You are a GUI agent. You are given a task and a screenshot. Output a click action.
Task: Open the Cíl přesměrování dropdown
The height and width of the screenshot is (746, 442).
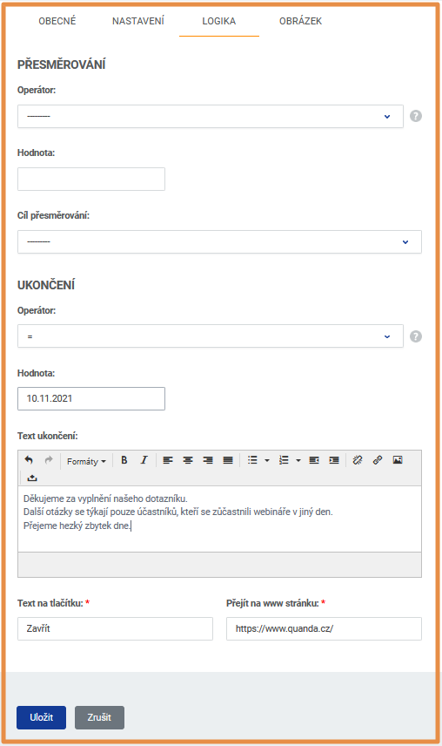click(219, 241)
